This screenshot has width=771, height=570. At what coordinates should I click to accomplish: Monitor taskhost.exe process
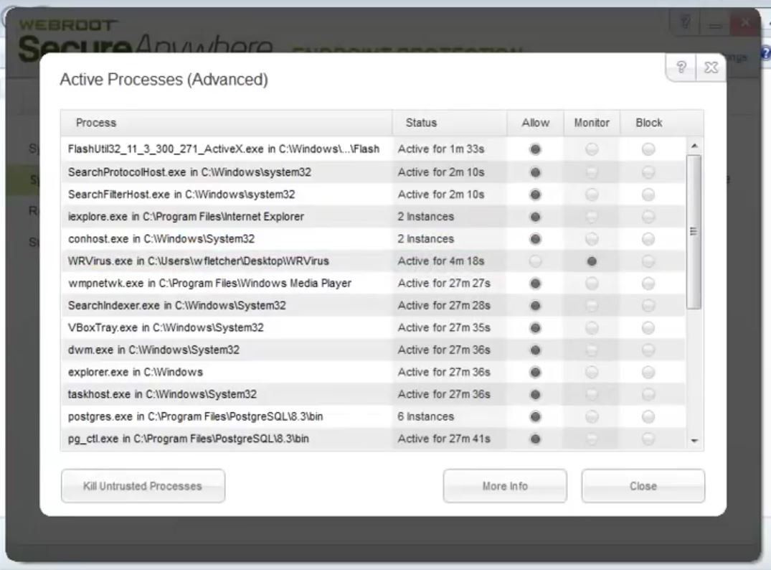click(592, 394)
